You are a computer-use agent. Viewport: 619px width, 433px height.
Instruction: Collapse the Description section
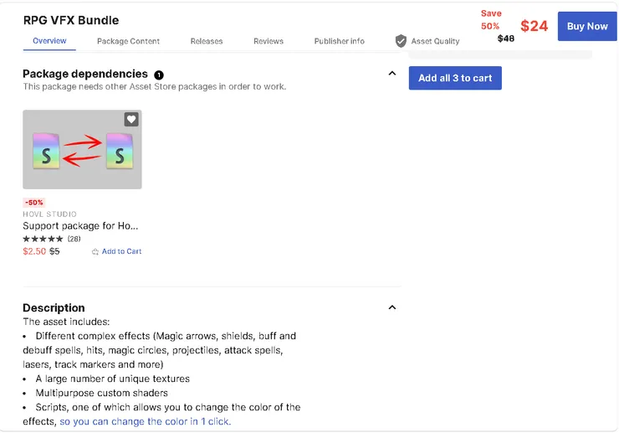coord(392,307)
